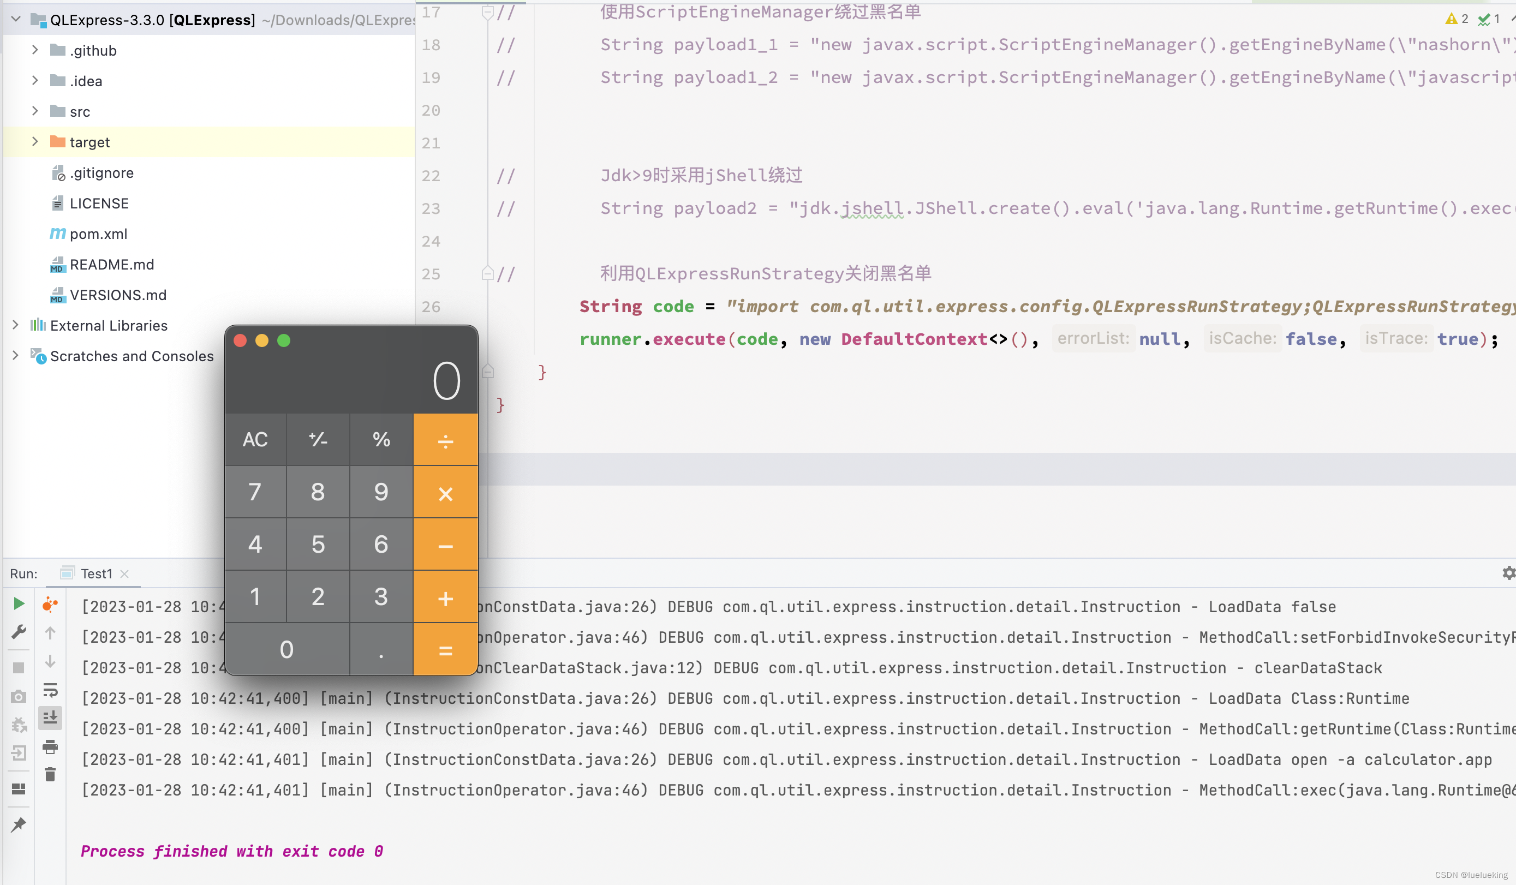Click the equals key on Calculator
This screenshot has height=885, width=1516.
(x=446, y=649)
